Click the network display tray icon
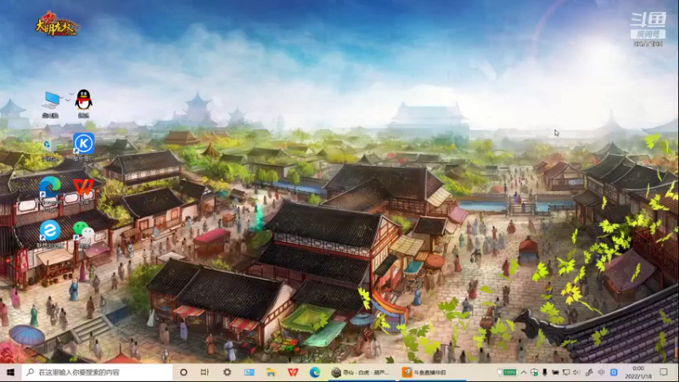 [566, 372]
